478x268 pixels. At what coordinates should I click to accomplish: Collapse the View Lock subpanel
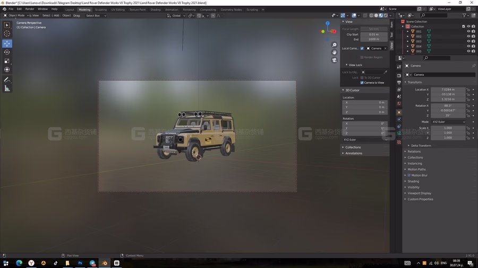(355, 65)
